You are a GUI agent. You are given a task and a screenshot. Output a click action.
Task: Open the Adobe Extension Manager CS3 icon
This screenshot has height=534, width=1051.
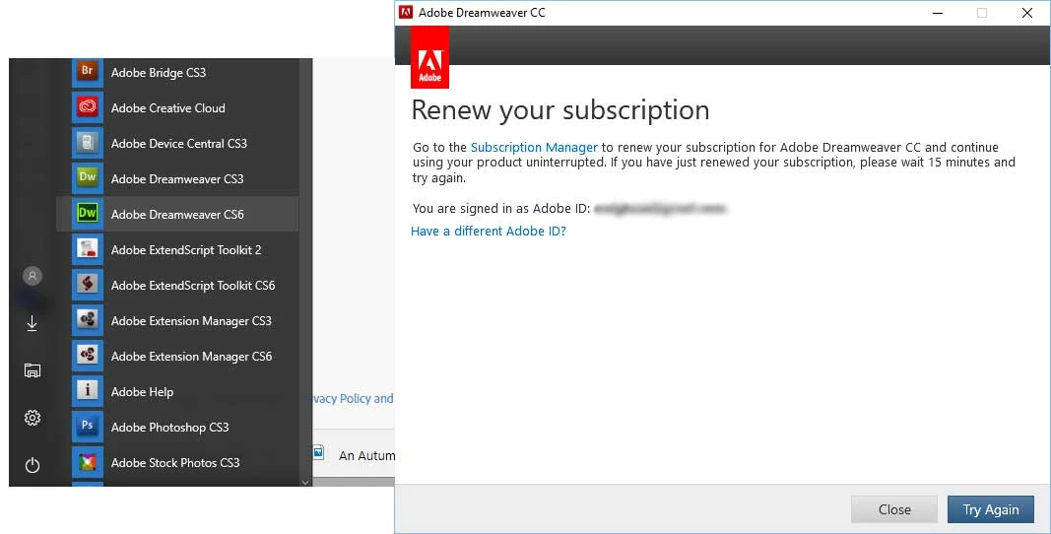click(87, 320)
